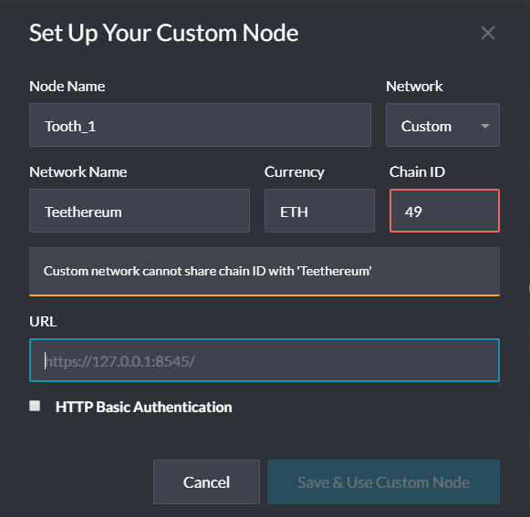530x517 pixels.
Task: Click the 'Node Name' label
Action: point(67,86)
